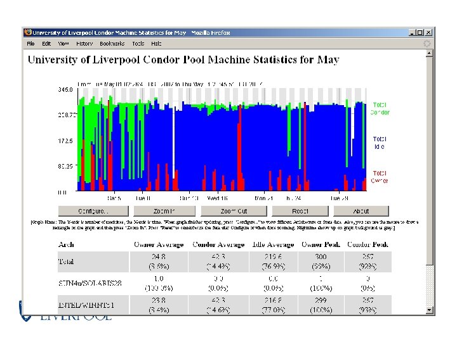This screenshot has width=457, height=342.
Task: Click the tall red owner spike near Wed 16
Action: [x=239, y=148]
